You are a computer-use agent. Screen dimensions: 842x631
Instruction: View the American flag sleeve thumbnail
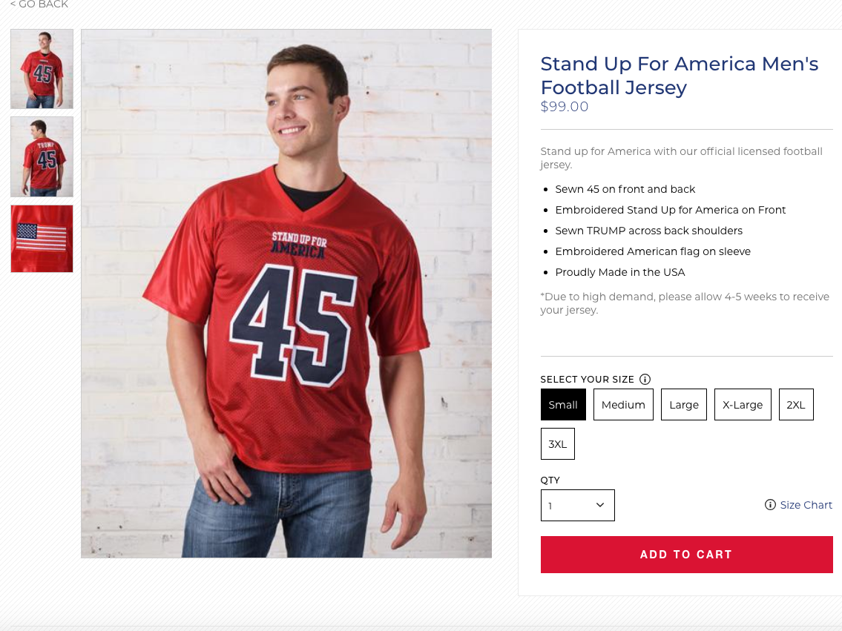click(42, 239)
